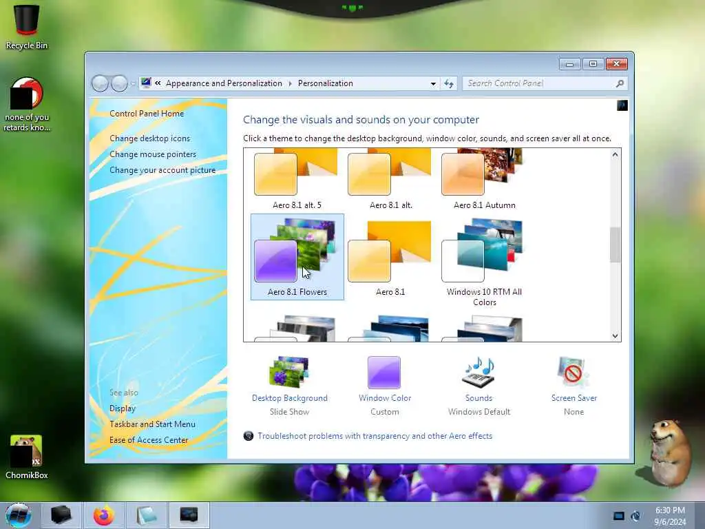
Task: Click Change your account picture link
Action: [162, 170]
